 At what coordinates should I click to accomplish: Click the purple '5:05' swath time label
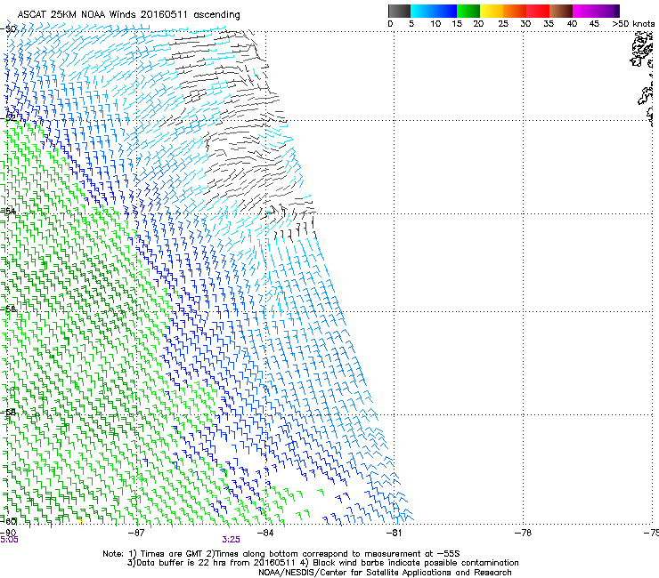(x=9, y=540)
